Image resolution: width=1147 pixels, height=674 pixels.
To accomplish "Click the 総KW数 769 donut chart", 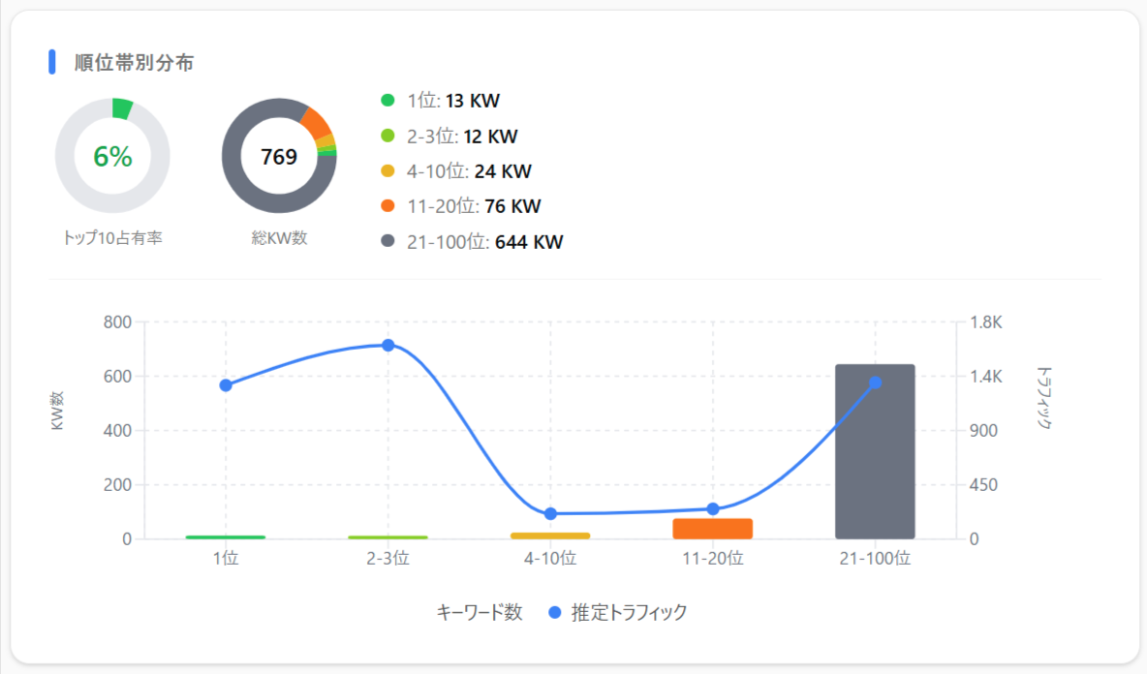I will (x=279, y=156).
